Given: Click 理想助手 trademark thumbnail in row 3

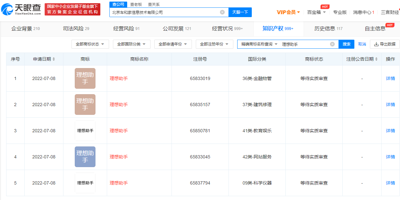Looking at the screenshot, I should 85,131.
